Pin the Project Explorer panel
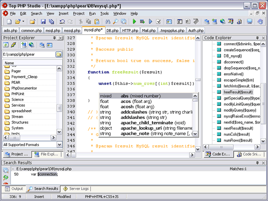This screenshot has height=201, width=268. (x=54, y=38)
